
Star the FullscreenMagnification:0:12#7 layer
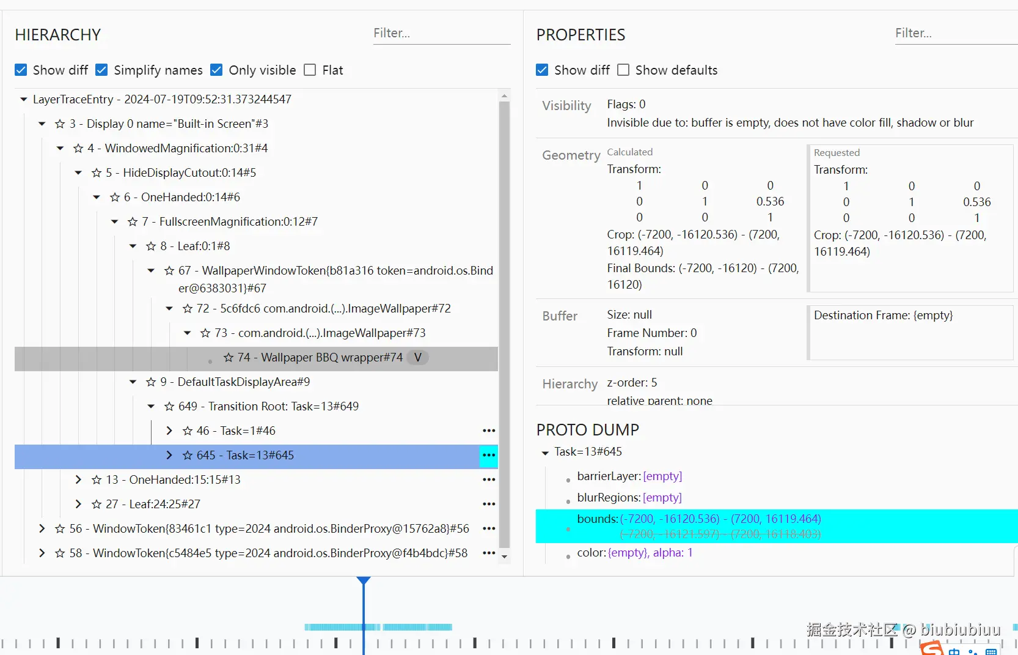[x=133, y=222]
